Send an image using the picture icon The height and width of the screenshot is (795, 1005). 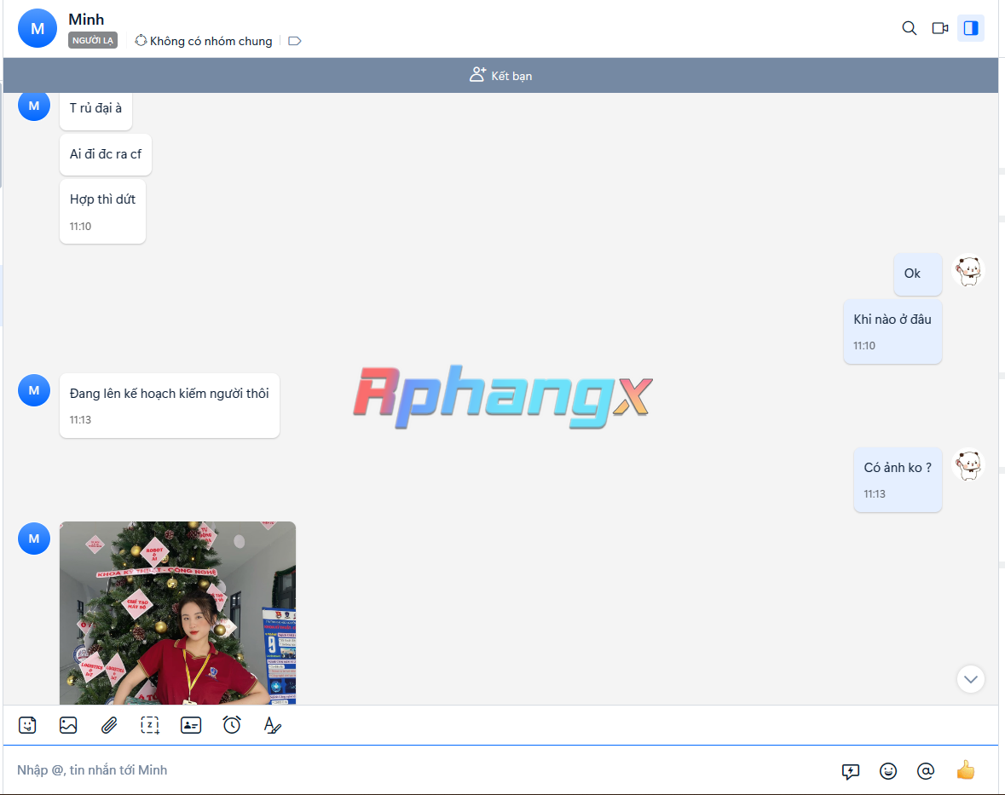tap(68, 725)
